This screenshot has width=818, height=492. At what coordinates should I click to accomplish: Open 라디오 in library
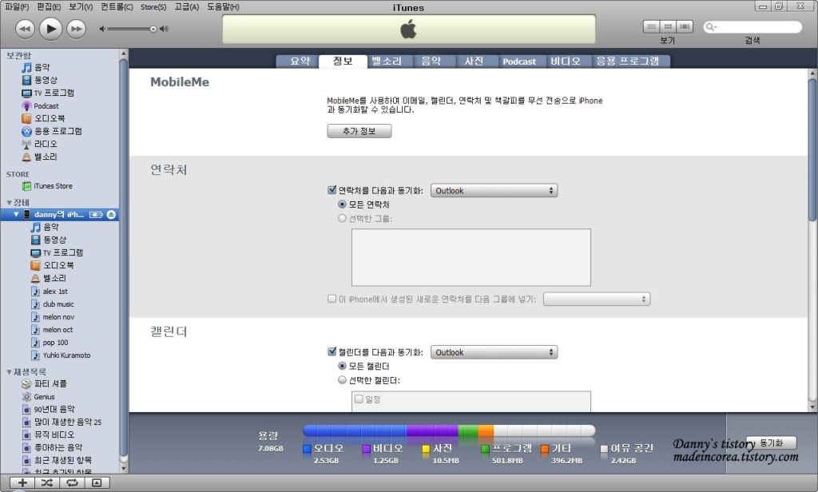click(40, 144)
